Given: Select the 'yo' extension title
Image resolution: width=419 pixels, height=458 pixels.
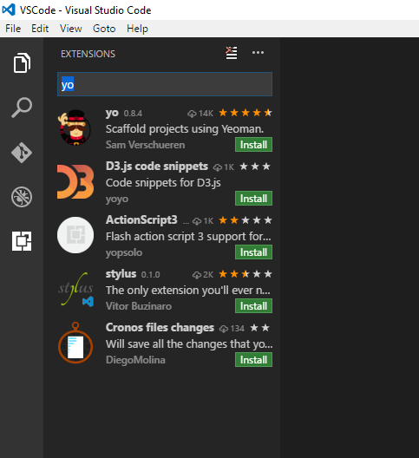Looking at the screenshot, I should pyautogui.click(x=112, y=113).
